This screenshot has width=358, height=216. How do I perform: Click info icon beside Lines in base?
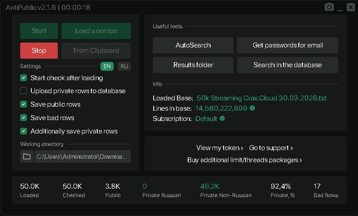click(252, 108)
